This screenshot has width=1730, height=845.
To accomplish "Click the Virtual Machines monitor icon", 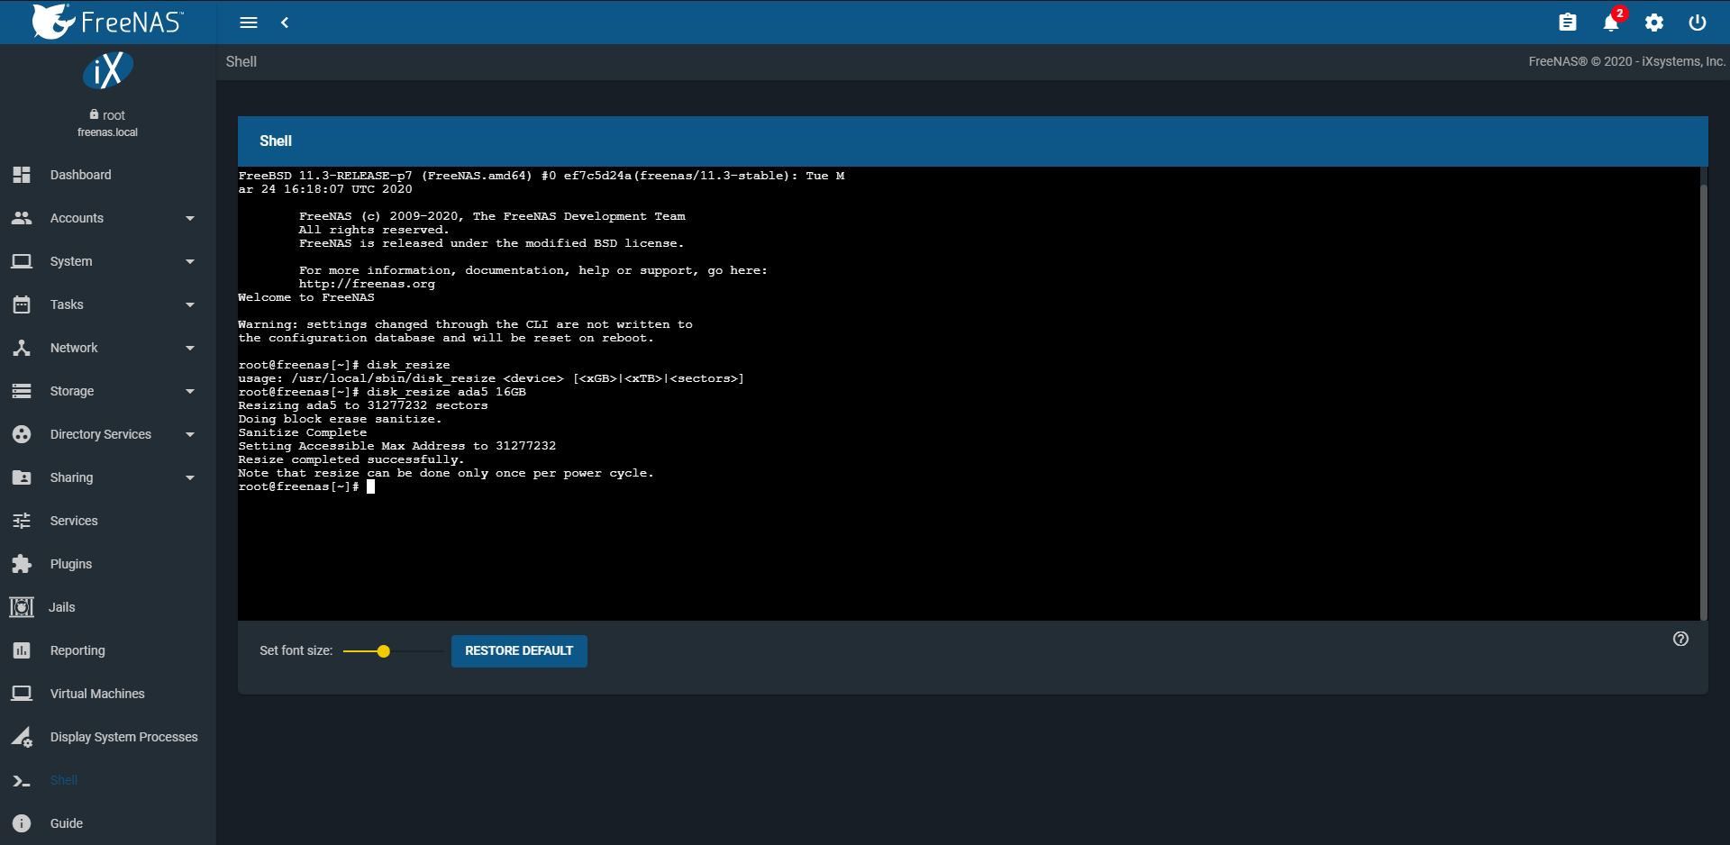I will [22, 694].
